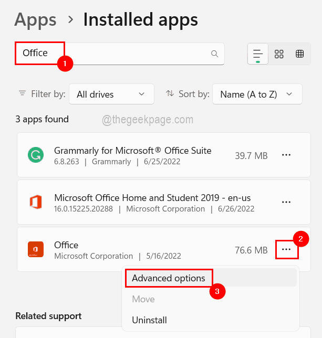Switch to table view layout
The image size is (322, 338).
pyautogui.click(x=300, y=54)
